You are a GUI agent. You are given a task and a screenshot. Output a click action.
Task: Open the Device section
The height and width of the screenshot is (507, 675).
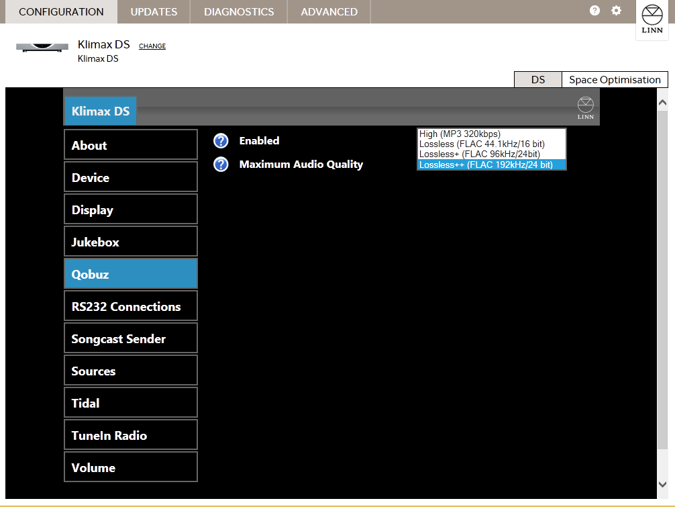click(x=131, y=177)
